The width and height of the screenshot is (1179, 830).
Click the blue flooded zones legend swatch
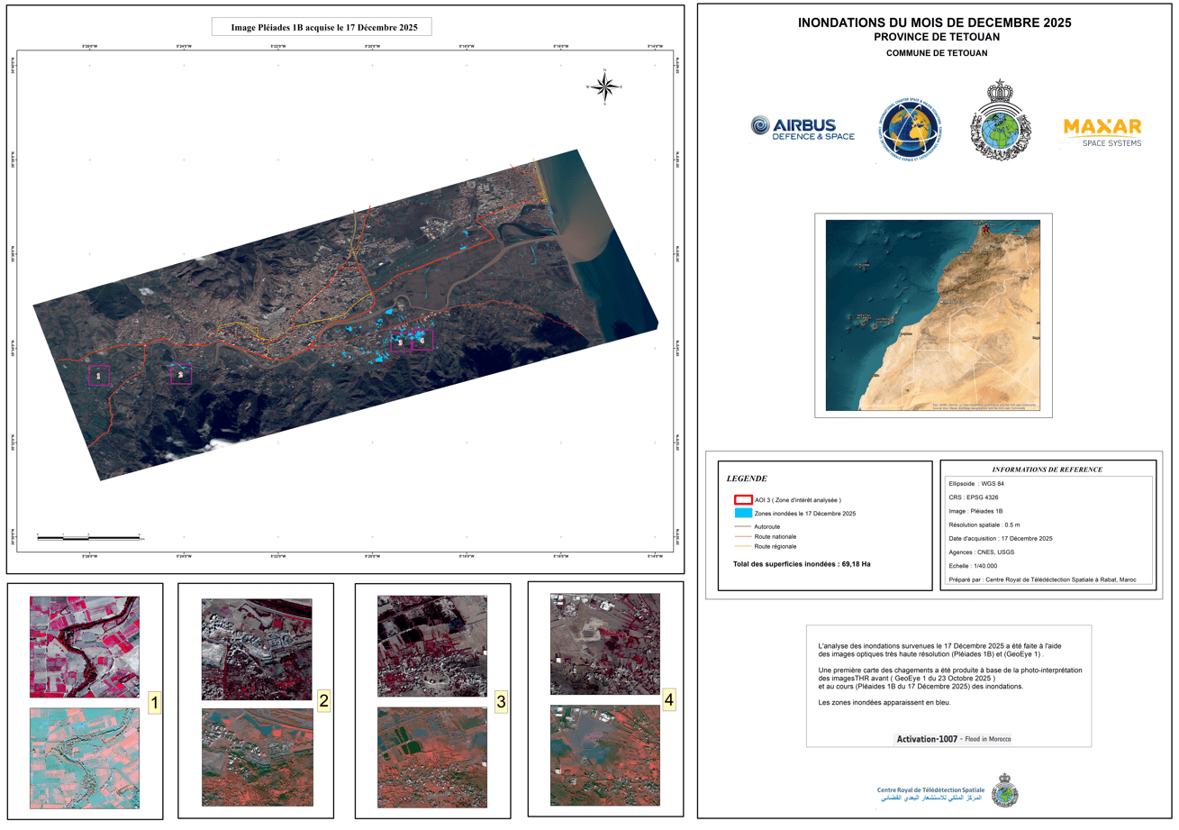click(x=743, y=513)
